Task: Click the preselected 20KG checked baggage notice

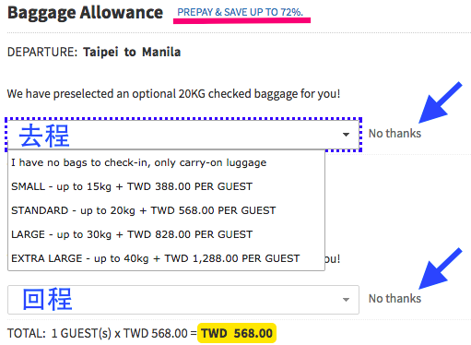Action: [x=173, y=94]
